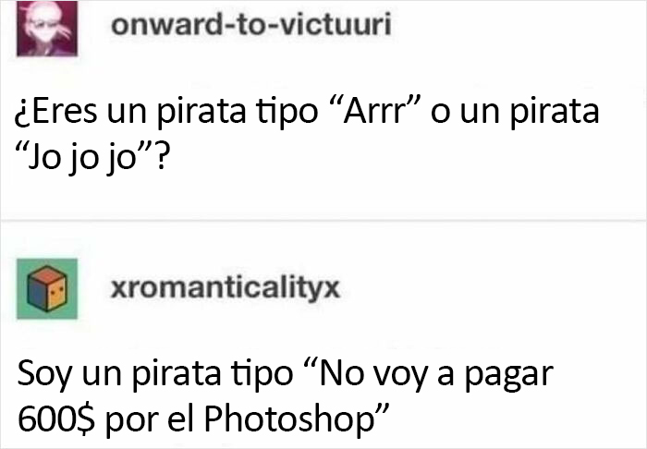The height and width of the screenshot is (449, 647).
Task: Click the last "pirata" on the first line
Action: pyautogui.click(x=555, y=112)
